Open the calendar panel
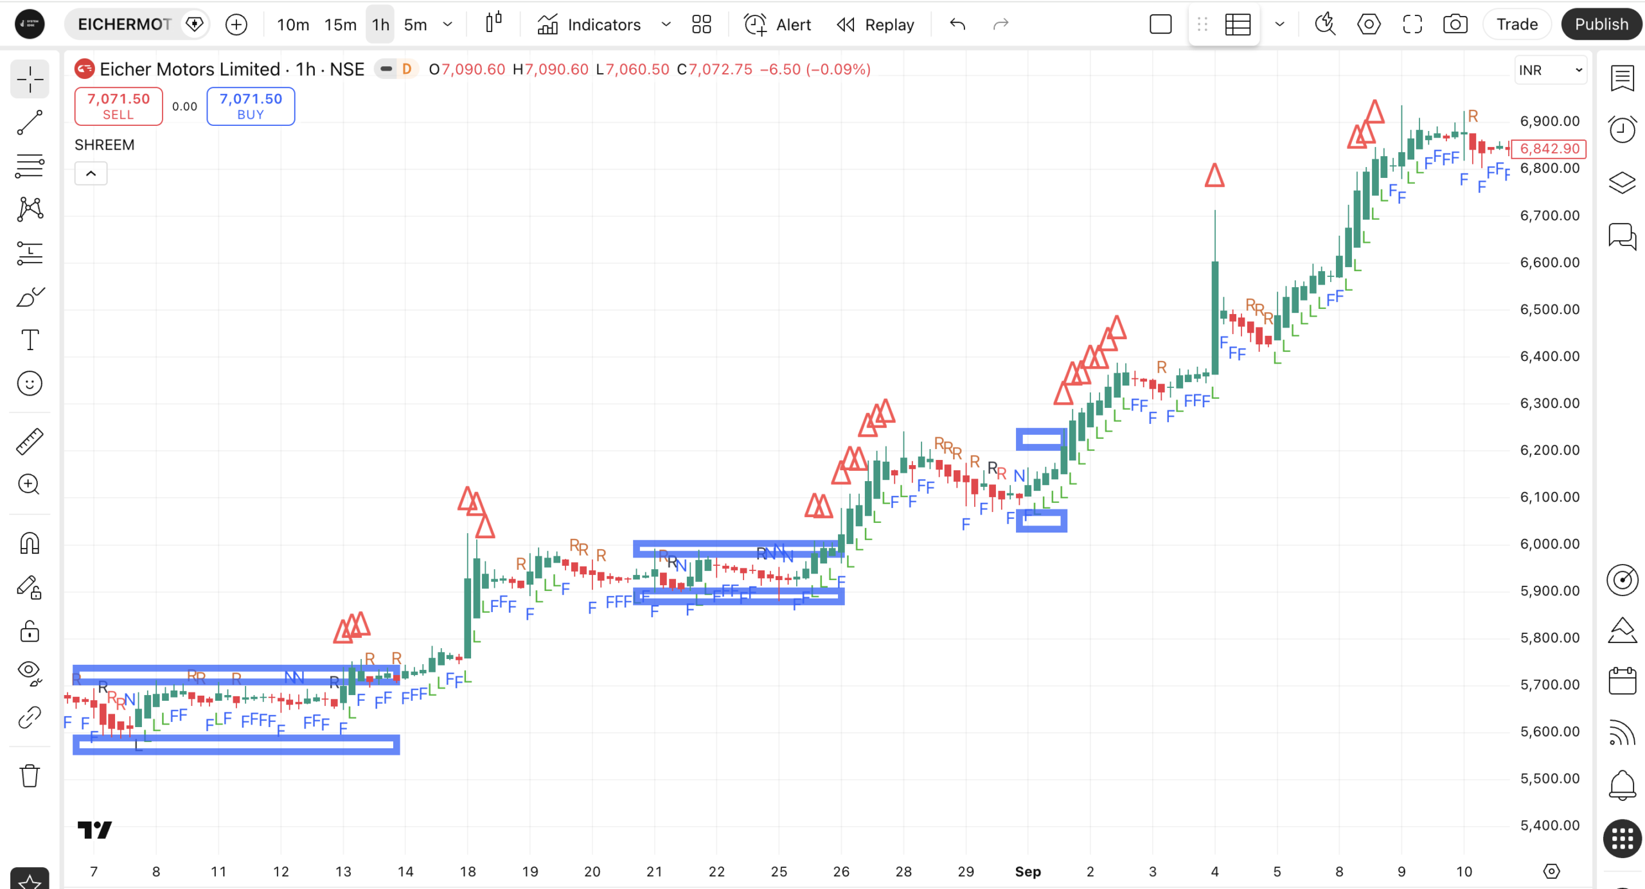Viewport: 1645px width, 889px height. (x=1622, y=680)
